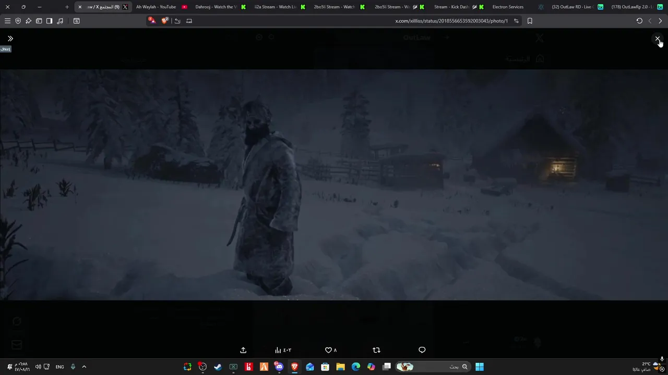Click the share arrow icon beside Brave Shields
The height and width of the screenshot is (375, 668).
[x=177, y=21]
